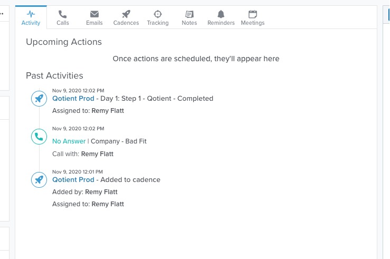390x259 pixels.
Task: Click phone icon beside No Answer call
Action: click(39, 137)
